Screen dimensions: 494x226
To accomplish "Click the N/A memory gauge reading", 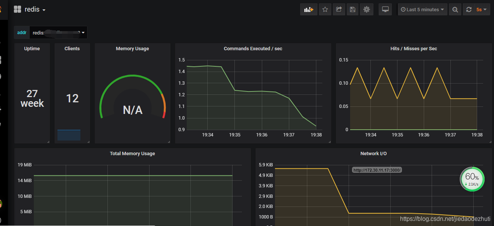I will coord(133,110).
